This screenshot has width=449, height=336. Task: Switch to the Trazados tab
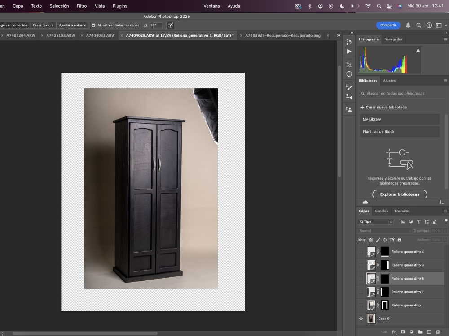click(402, 211)
